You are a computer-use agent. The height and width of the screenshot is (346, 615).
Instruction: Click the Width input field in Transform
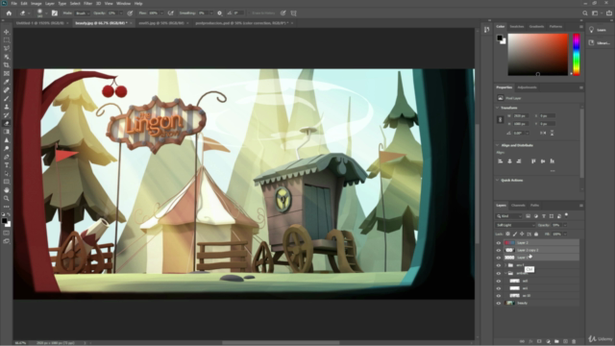click(x=521, y=116)
